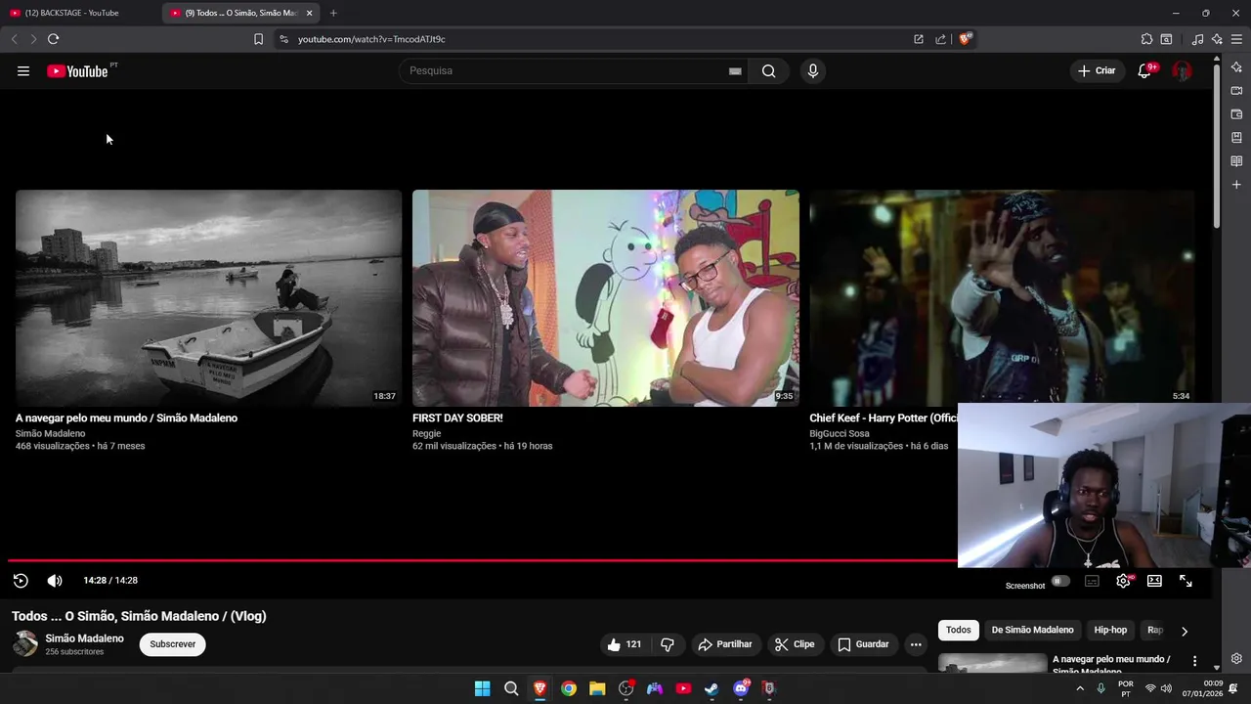Click the search magnifier button
The height and width of the screenshot is (704, 1251).
point(768,70)
